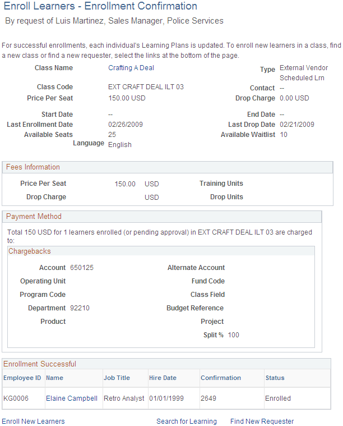This screenshot has height=426, width=343.
Task: Click the Enrollment Confirmation page title
Action: (100, 6)
